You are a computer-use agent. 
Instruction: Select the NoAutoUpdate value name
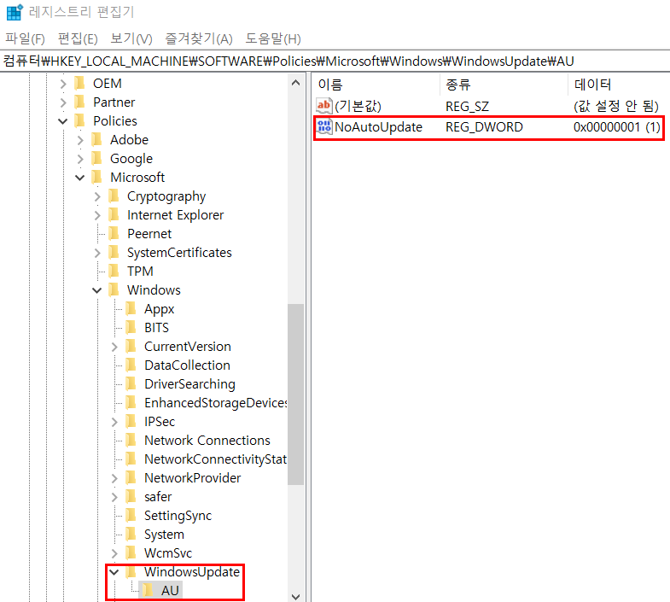click(x=379, y=127)
